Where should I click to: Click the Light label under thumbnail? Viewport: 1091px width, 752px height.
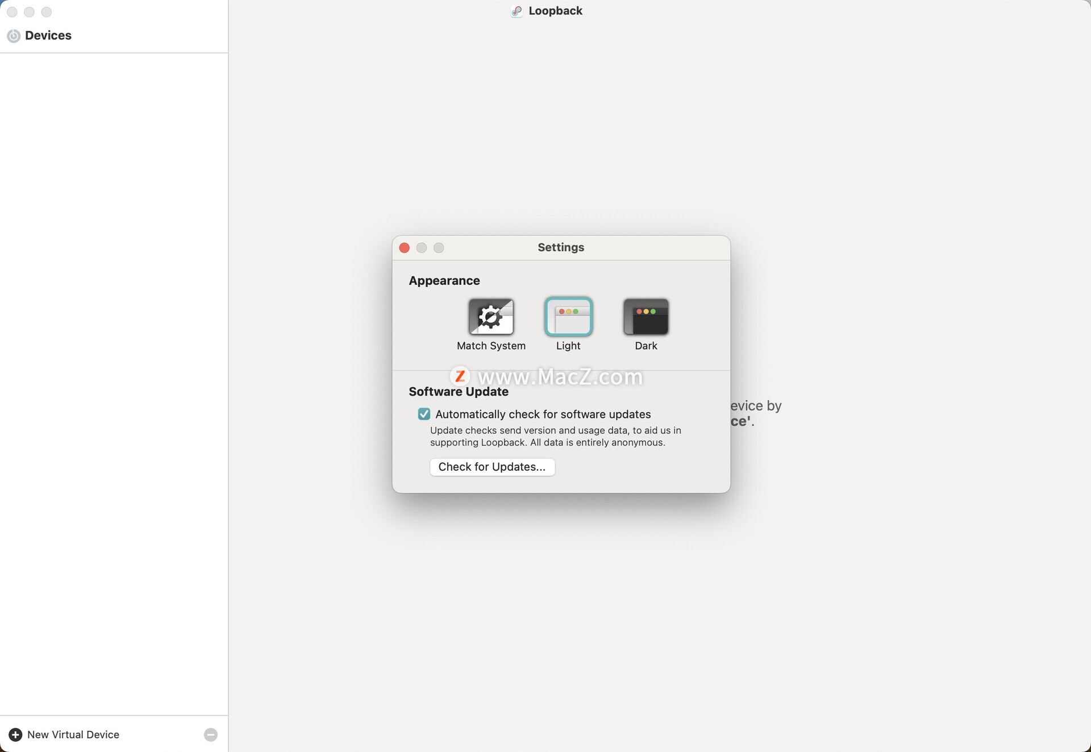pyautogui.click(x=568, y=346)
